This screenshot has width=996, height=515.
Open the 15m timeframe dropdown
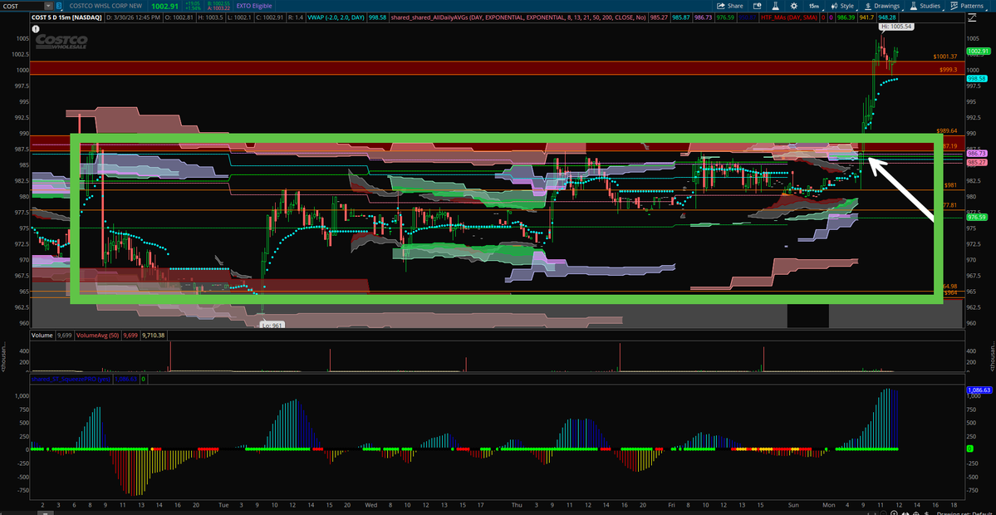click(x=817, y=5)
